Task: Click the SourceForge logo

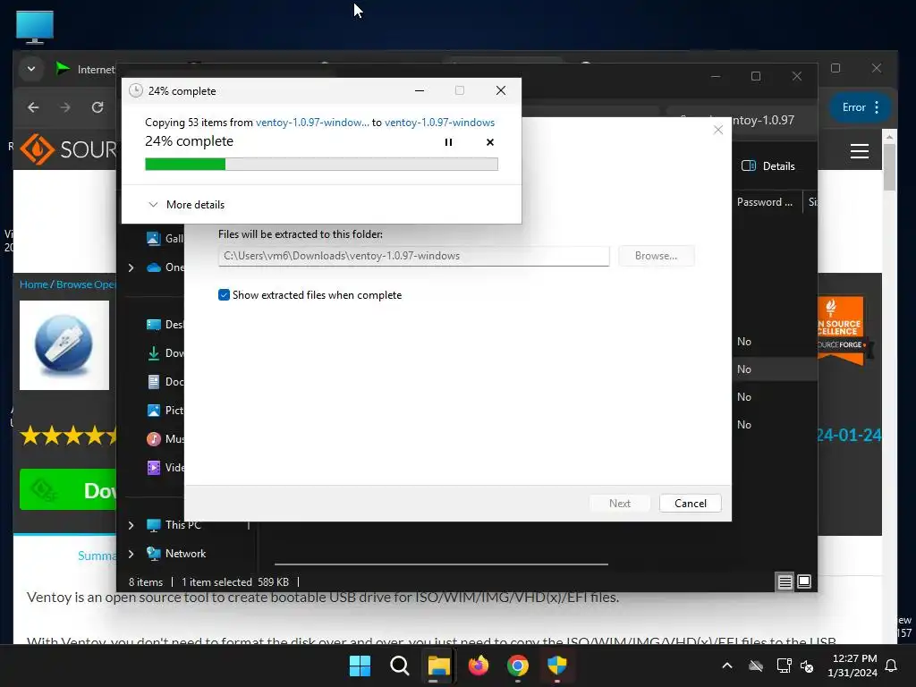Action: coord(68,149)
